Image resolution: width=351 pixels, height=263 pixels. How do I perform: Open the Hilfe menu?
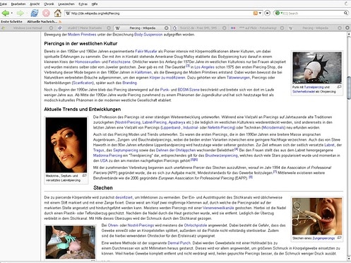click(x=95, y=4)
